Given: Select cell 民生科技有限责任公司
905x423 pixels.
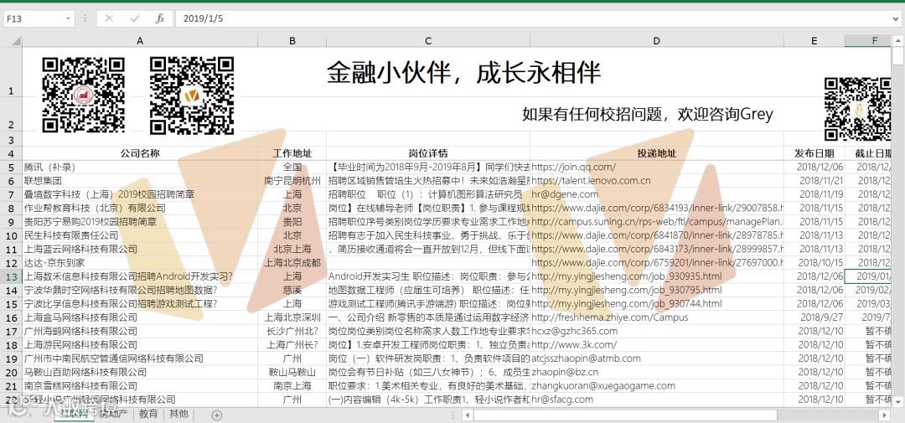Looking at the screenshot, I should click(x=140, y=235).
